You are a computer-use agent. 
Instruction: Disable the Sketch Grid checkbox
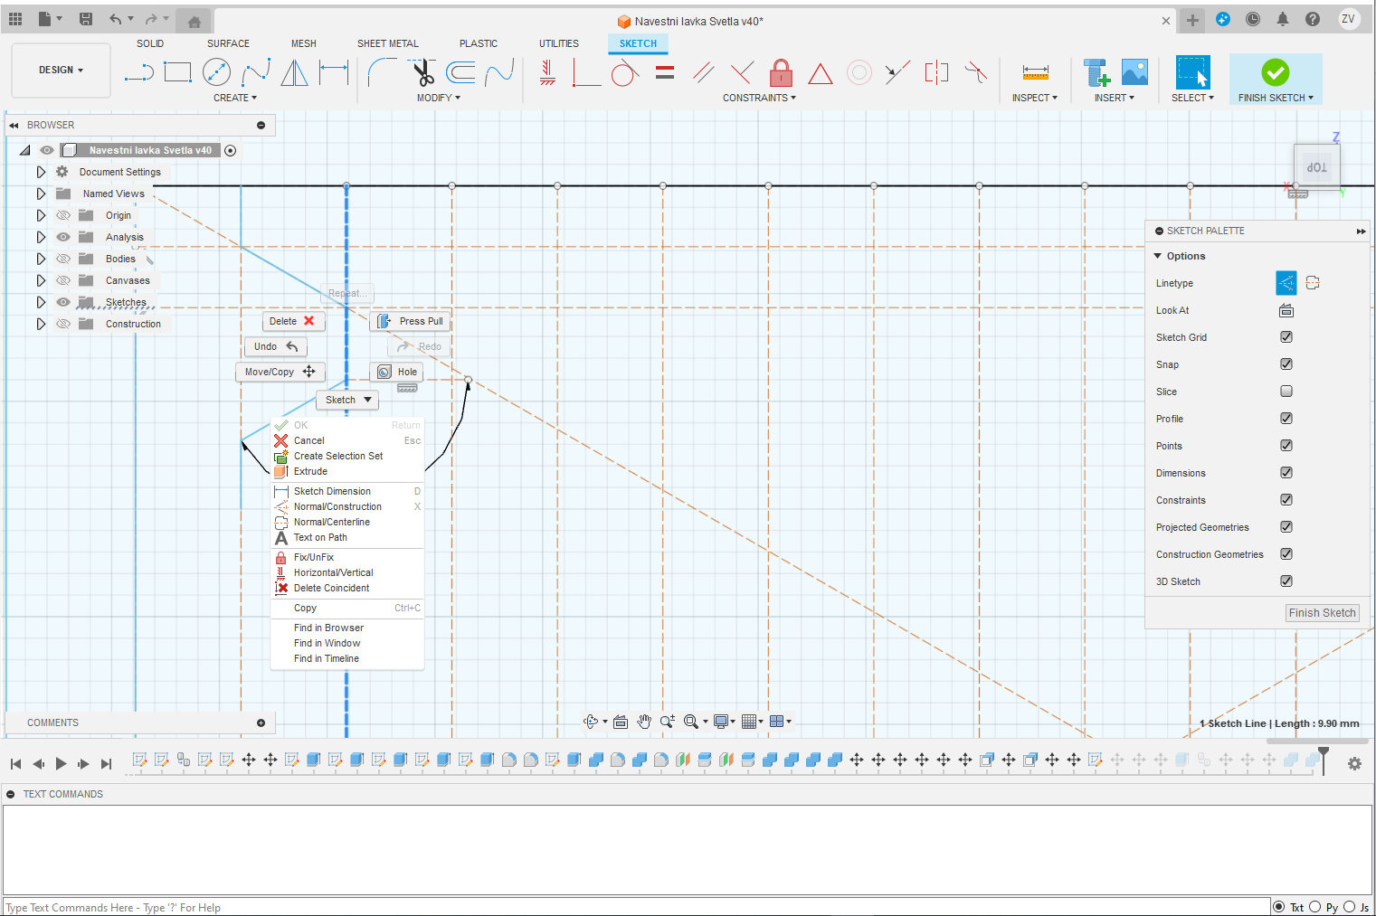click(x=1286, y=337)
